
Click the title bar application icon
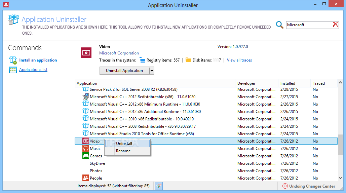pos(6,5)
